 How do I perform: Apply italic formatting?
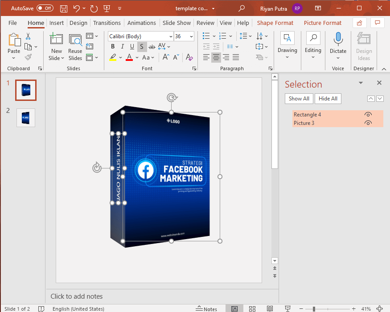coord(123,46)
